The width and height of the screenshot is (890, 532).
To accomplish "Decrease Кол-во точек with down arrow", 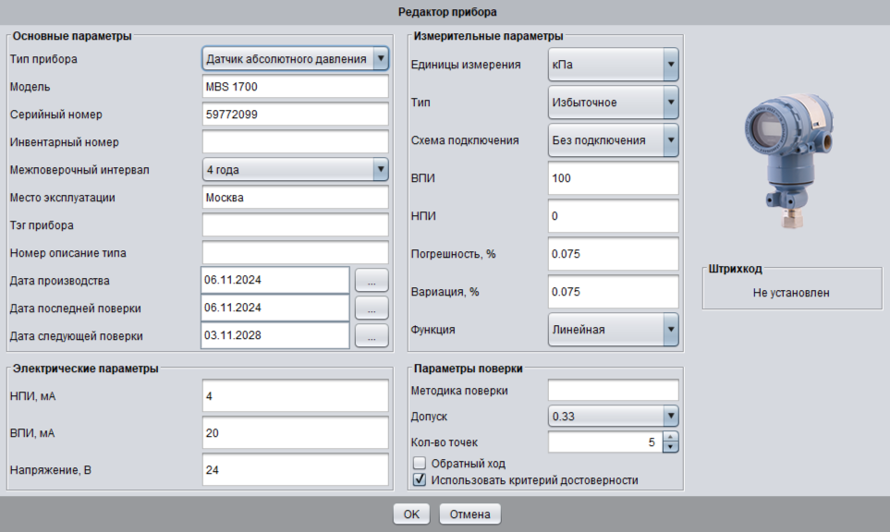I will [671, 447].
